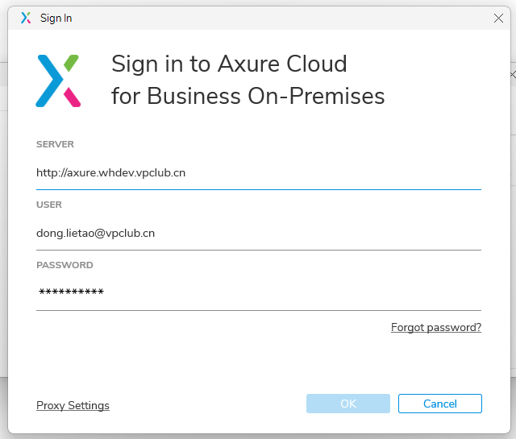Image resolution: width=516 pixels, height=439 pixels.
Task: Click the "for Business On-Premises" heading line
Action: pyautogui.click(x=248, y=97)
